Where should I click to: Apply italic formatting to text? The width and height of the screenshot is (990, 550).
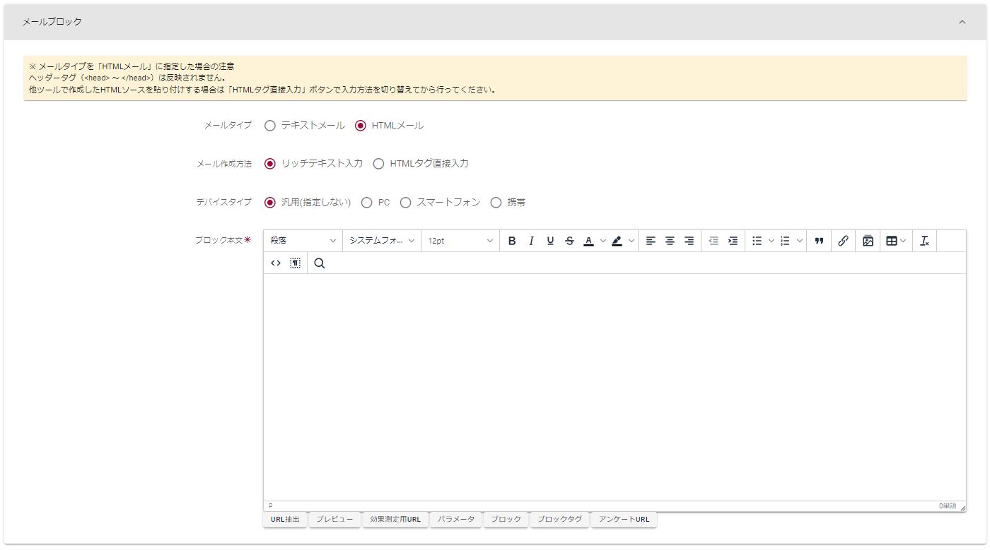click(531, 241)
